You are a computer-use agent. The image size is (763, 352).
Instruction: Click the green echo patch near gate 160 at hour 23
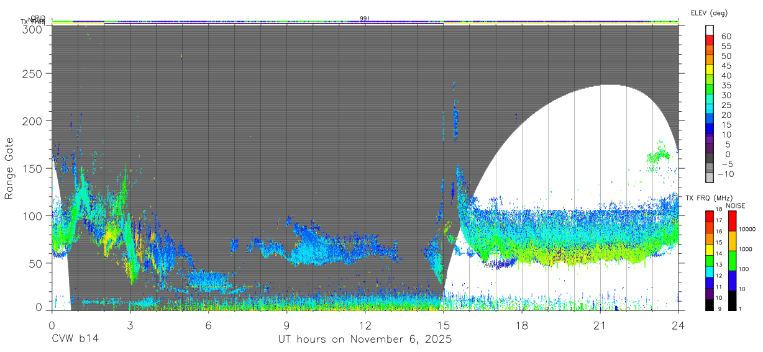659,155
